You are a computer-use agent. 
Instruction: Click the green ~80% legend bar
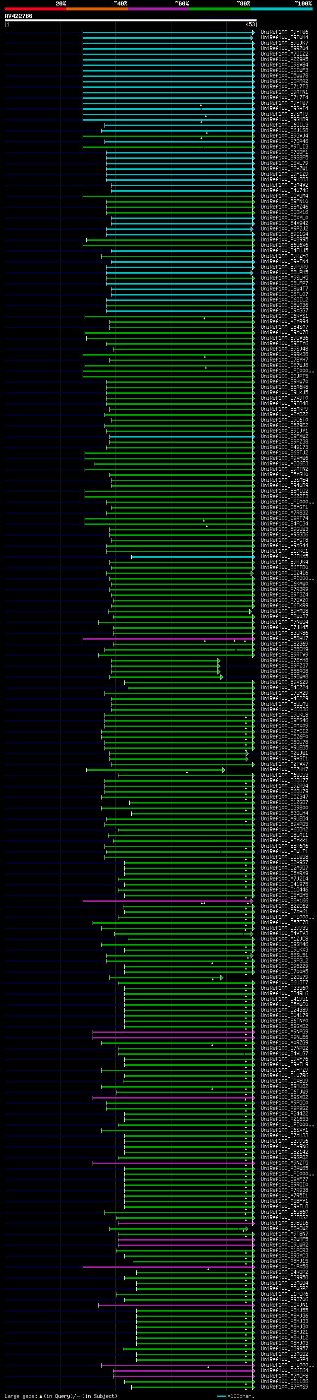tap(220, 9)
